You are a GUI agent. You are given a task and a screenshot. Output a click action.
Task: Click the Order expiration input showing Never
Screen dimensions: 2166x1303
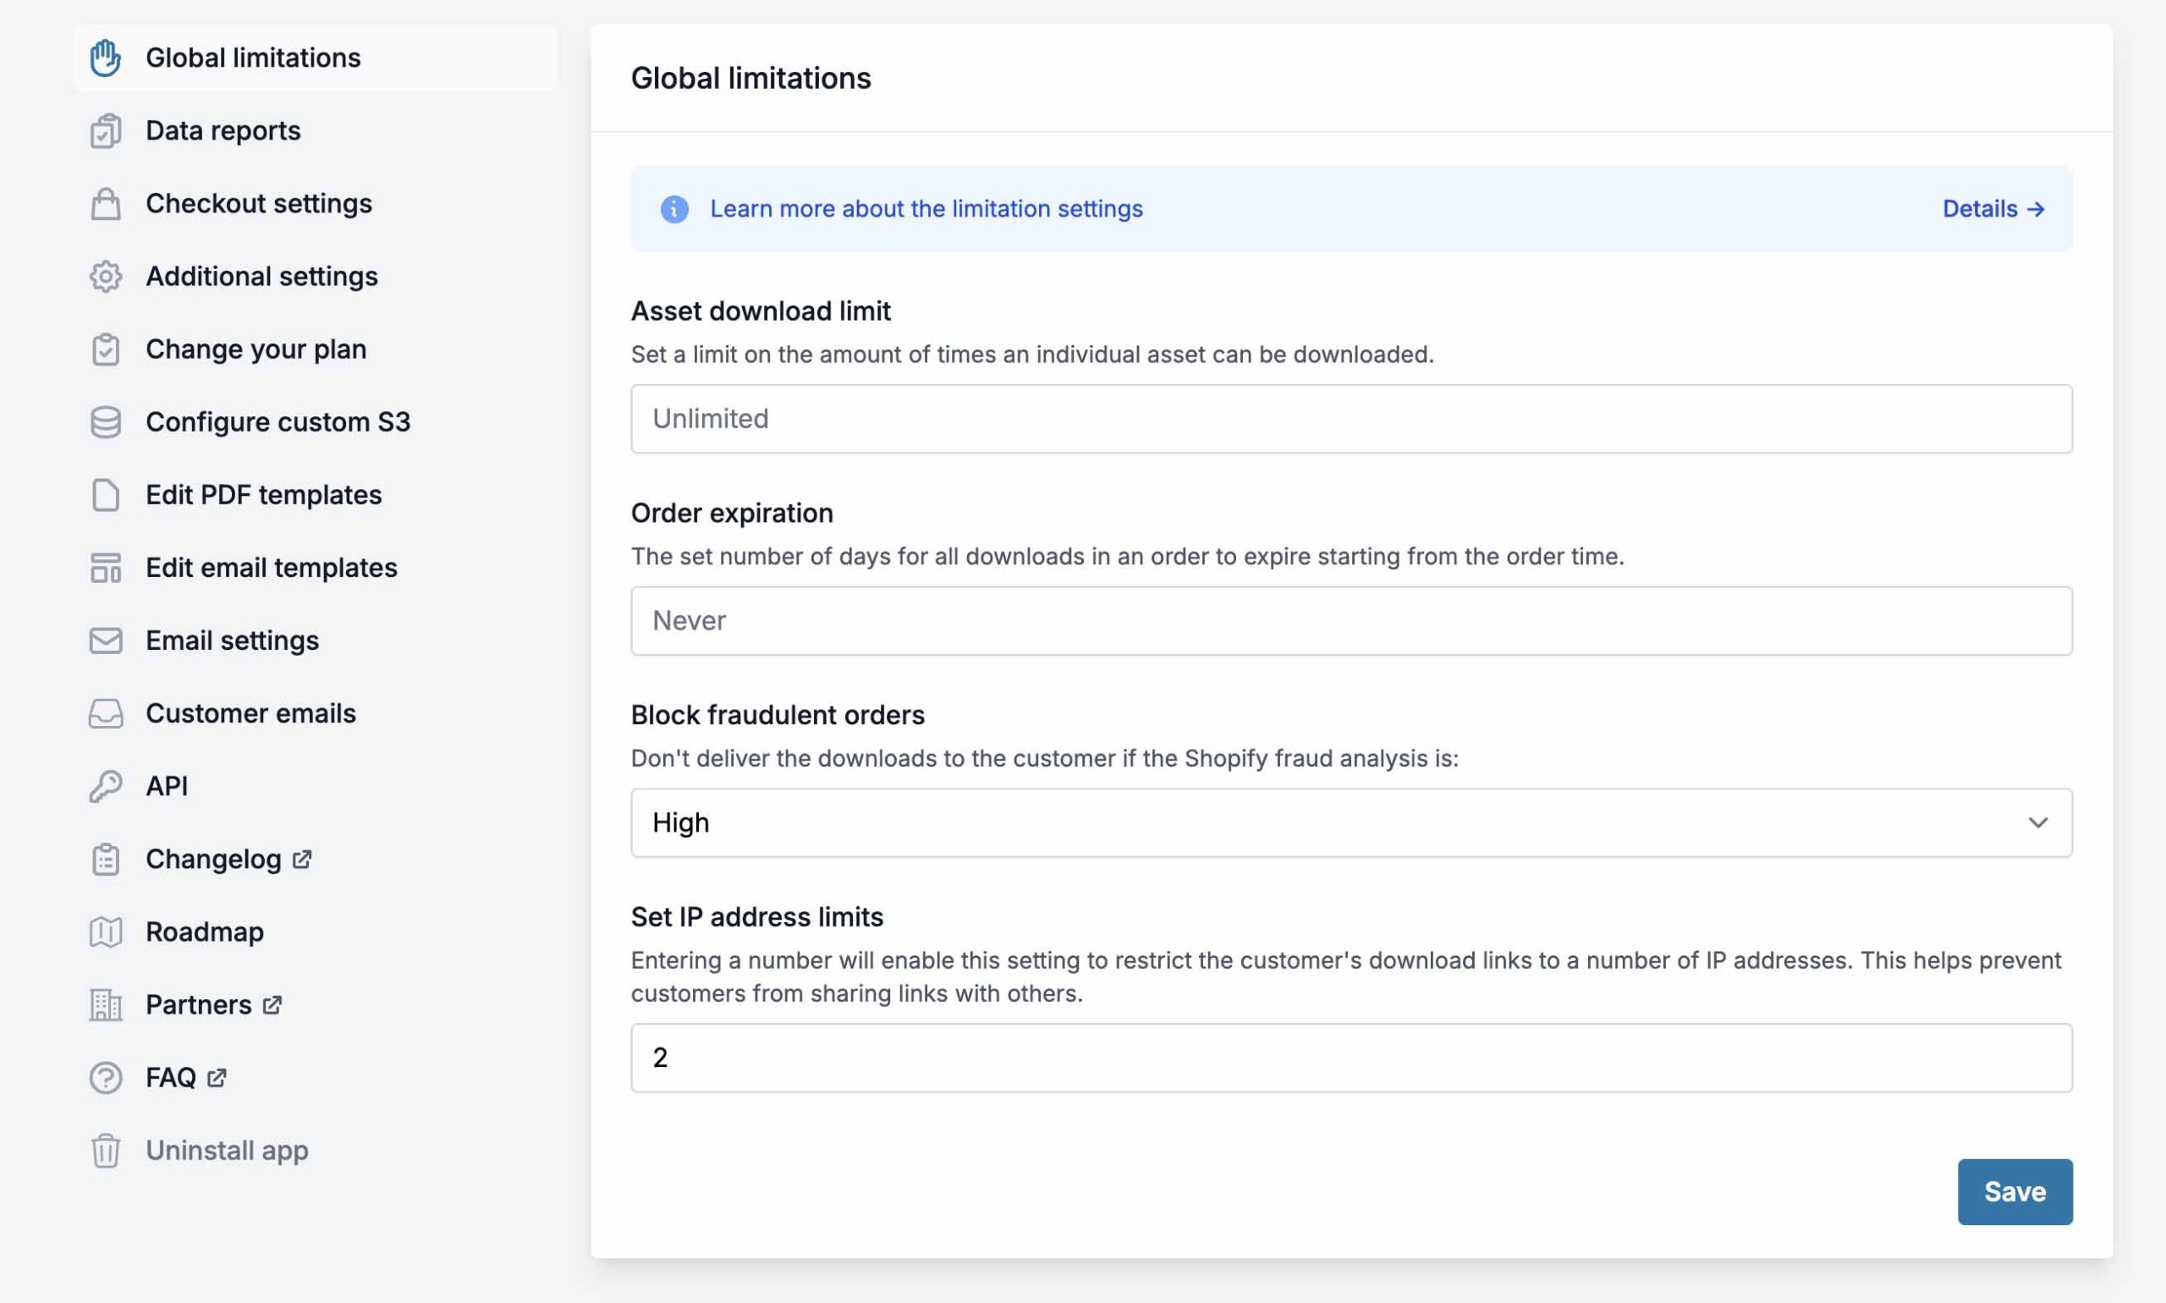pyautogui.click(x=1350, y=621)
